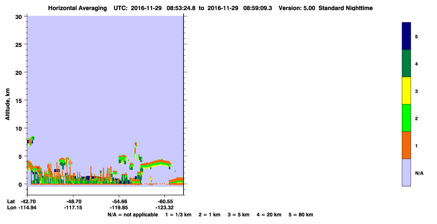Screen dimensions: 437x224
Task: Click the 'Lat' axis row label
Action: point(11,201)
